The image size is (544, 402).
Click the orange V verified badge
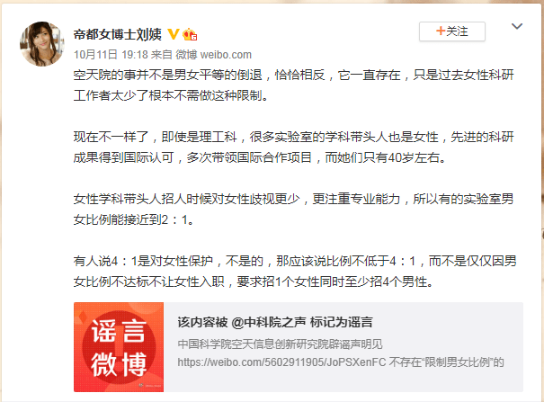(x=174, y=34)
